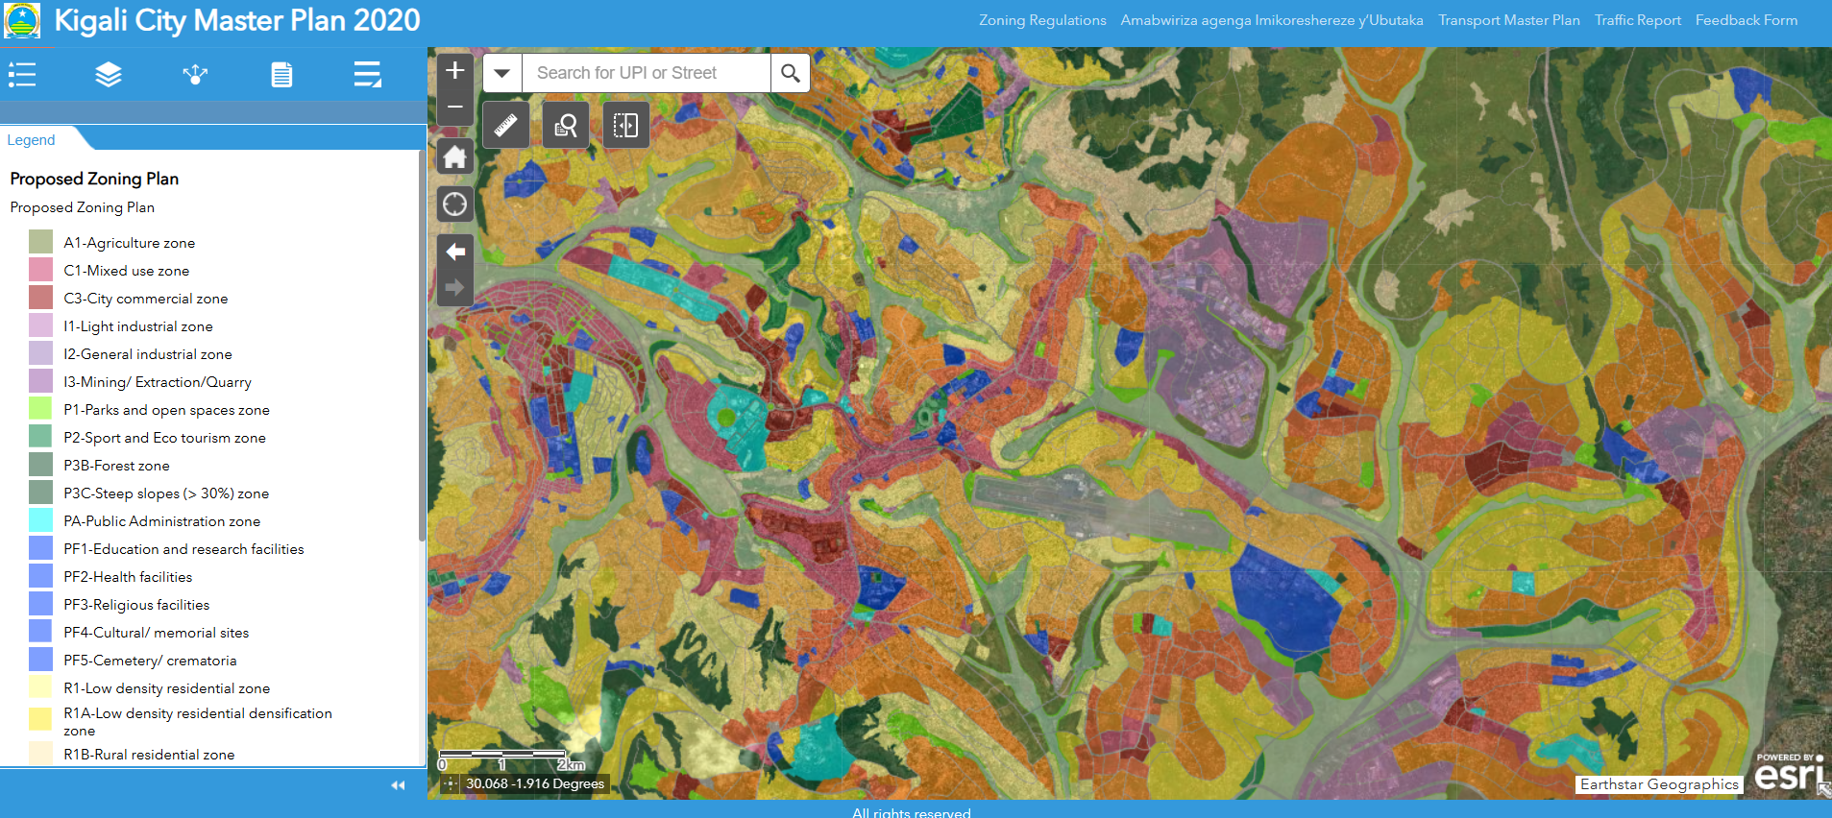1832x818 pixels.
Task: Find my location on the map
Action: [x=455, y=204]
